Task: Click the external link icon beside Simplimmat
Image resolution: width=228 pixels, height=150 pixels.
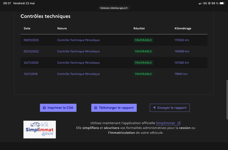Action: 179,123
